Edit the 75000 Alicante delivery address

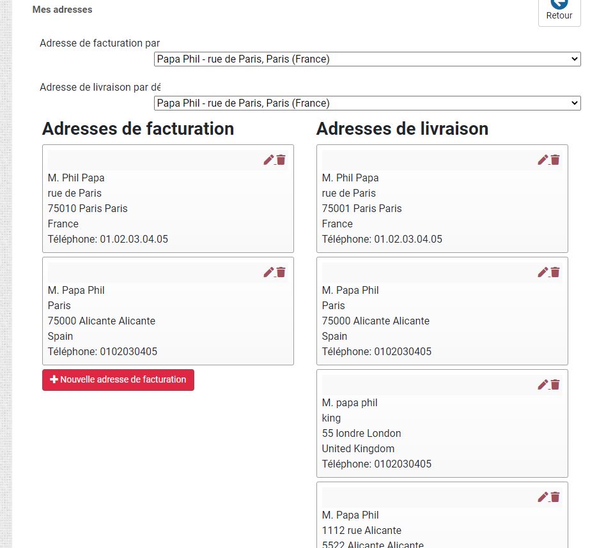click(543, 272)
